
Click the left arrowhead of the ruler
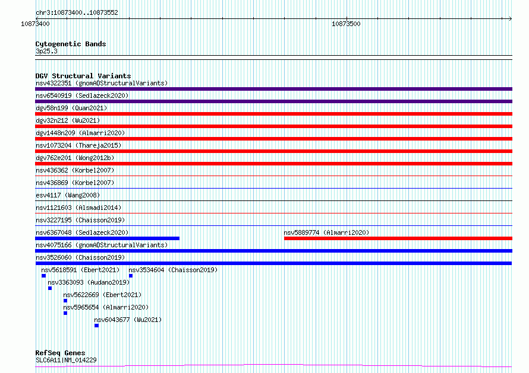37,18
